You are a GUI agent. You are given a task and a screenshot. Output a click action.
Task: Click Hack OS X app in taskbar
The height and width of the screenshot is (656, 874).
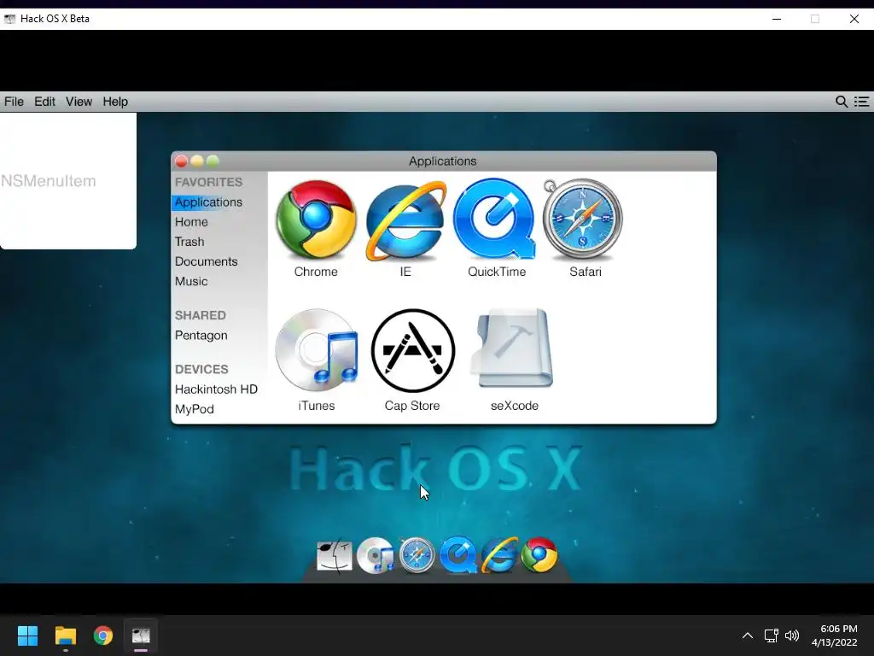pos(141,635)
